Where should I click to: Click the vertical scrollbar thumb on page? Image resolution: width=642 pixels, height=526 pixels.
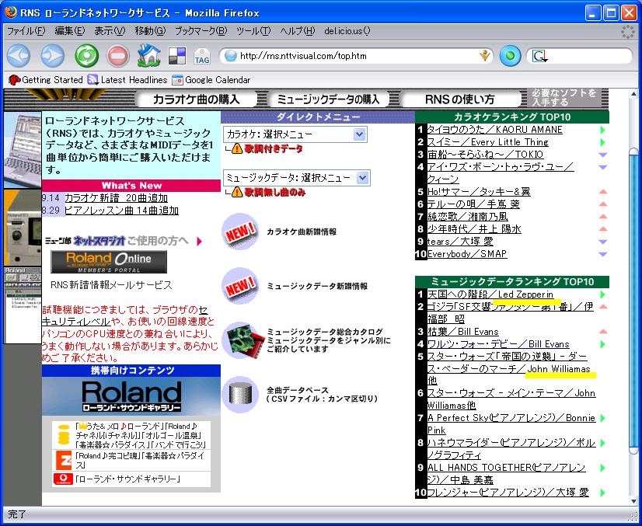[x=633, y=302]
